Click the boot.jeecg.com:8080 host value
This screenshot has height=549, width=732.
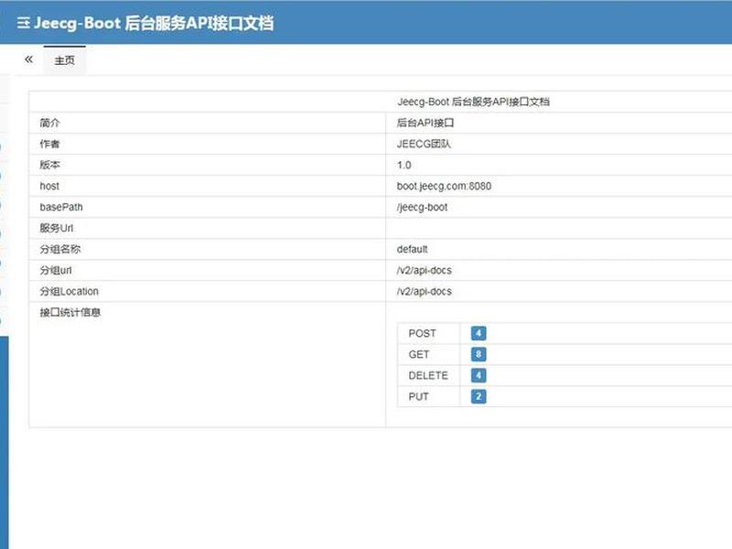point(444,186)
